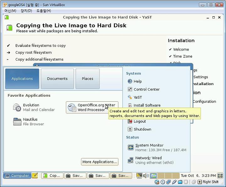Click 'Copy additional filesystems' step text

[x=39, y=59]
